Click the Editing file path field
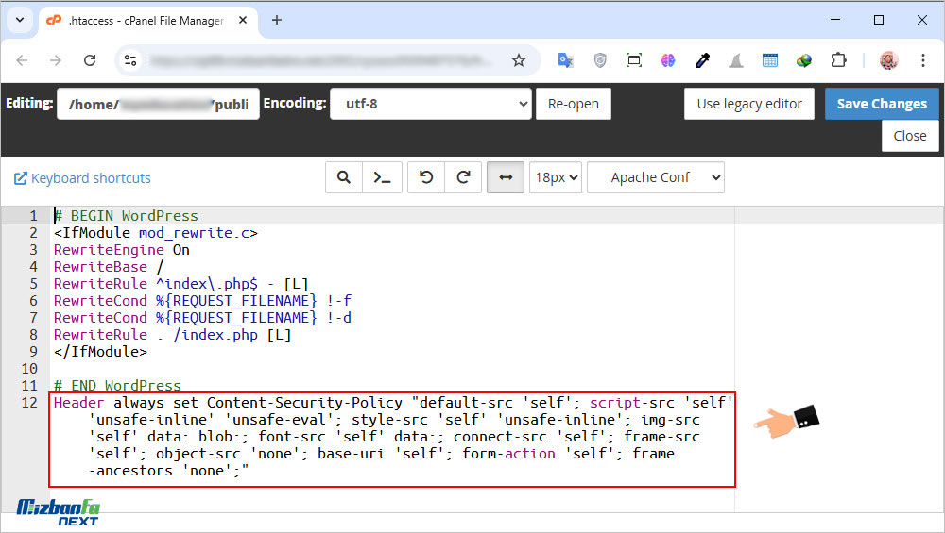Viewport: 945px width, 533px height. [x=158, y=104]
